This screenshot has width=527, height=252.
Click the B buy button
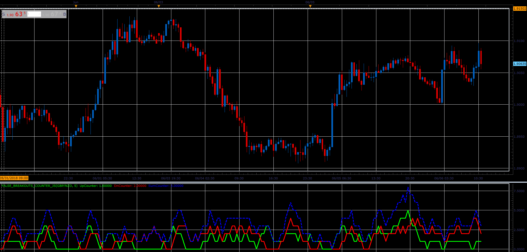click(65, 14)
